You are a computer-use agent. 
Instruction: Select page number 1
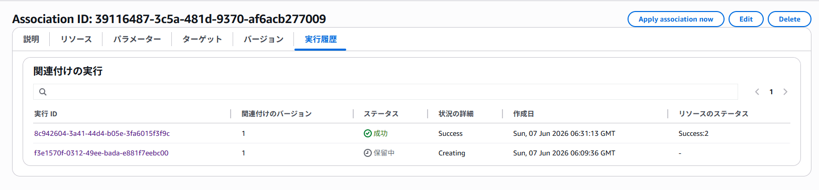771,92
